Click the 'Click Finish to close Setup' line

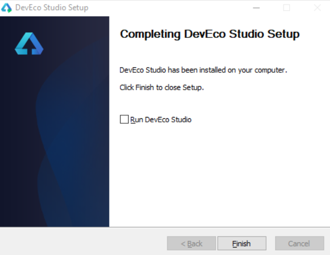[162, 88]
